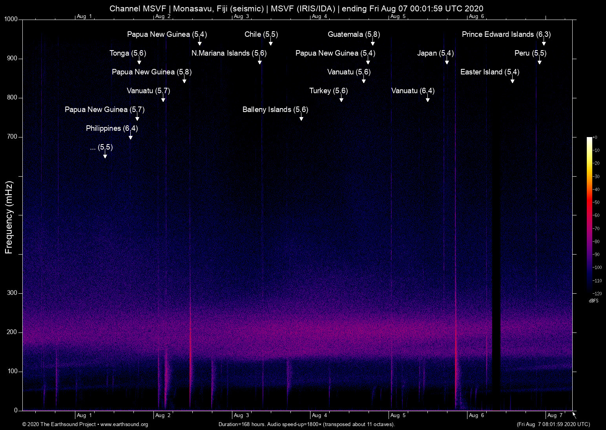Click the Papua New Guinea (5.8) label
This screenshot has height=430, width=606.
(152, 72)
